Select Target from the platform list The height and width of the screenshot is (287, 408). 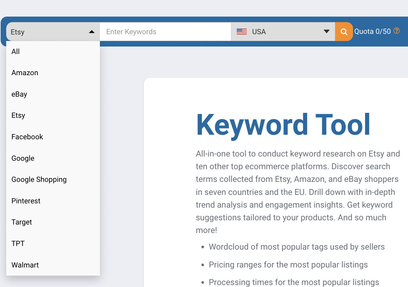click(x=53, y=222)
